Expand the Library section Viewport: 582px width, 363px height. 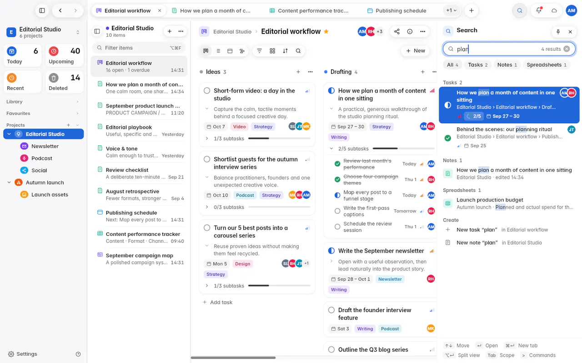[77, 102]
